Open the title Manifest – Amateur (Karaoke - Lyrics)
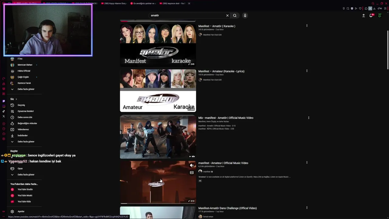 [221, 71]
